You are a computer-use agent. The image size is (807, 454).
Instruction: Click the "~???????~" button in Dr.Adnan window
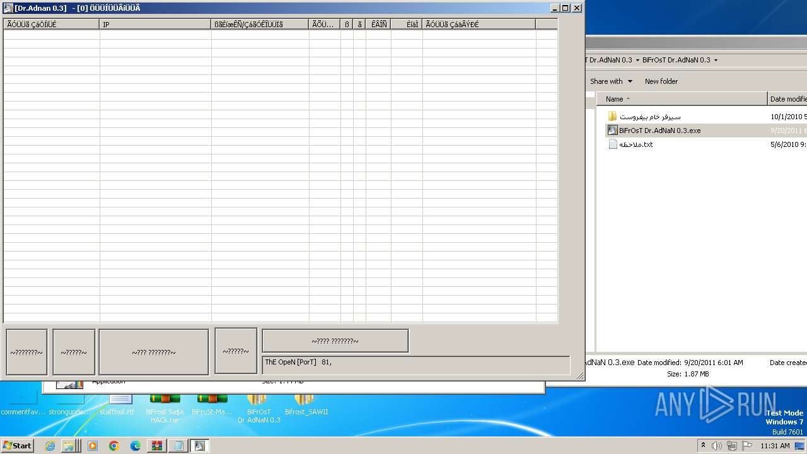pos(26,352)
